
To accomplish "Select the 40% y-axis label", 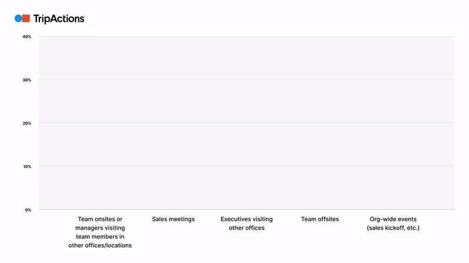I will [x=27, y=37].
